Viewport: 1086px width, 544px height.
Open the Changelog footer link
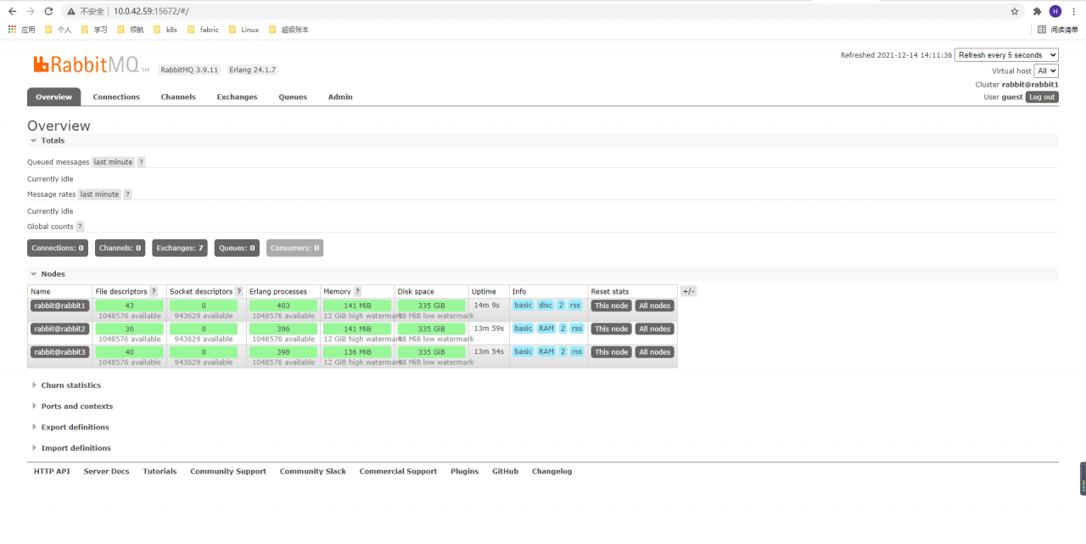click(x=551, y=471)
